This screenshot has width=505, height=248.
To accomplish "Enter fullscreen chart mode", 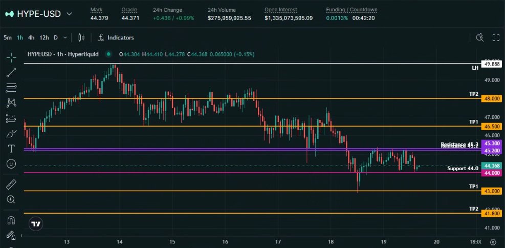I will (496, 38).
